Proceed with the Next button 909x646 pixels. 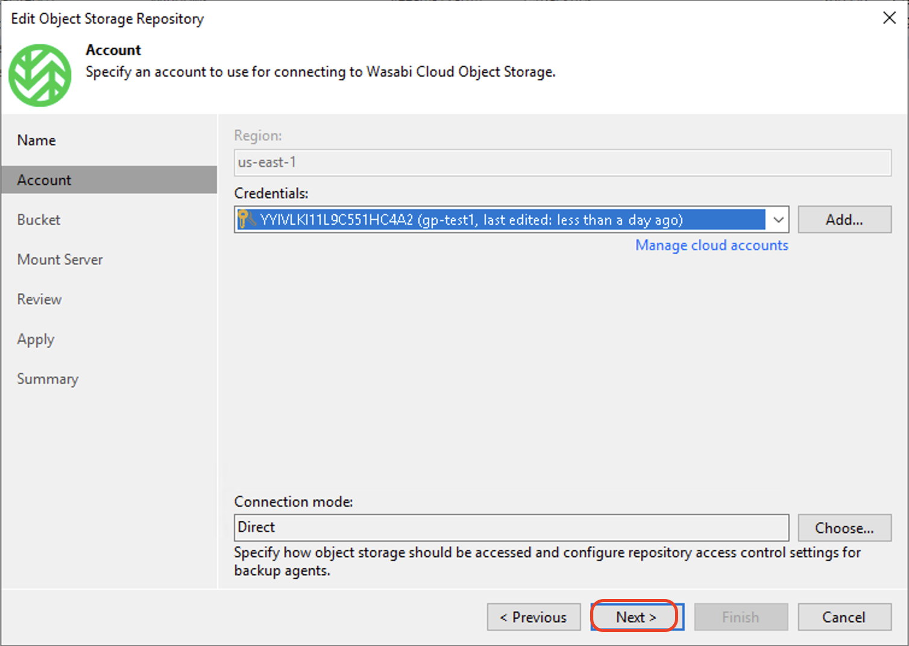click(637, 617)
